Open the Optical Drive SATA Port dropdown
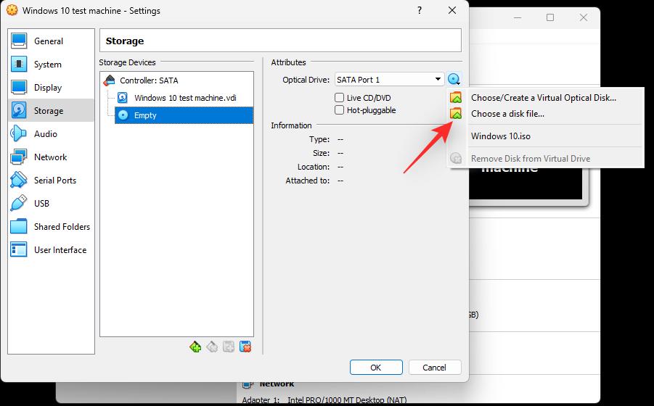Viewport: 654px width, 406px height. [x=389, y=80]
